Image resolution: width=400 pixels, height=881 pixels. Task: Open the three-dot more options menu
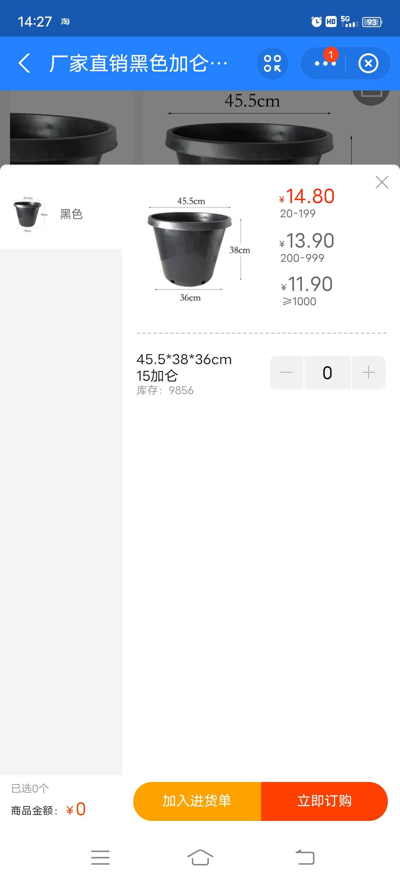325,63
